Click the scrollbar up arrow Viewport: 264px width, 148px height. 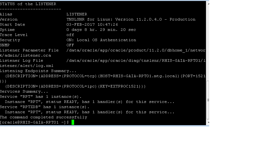[208, 3]
